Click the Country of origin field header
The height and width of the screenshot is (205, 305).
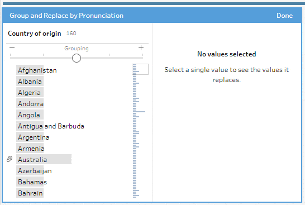[35, 34]
